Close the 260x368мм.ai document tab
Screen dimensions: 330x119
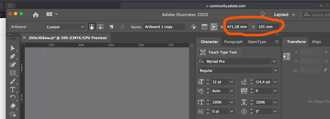24,38
